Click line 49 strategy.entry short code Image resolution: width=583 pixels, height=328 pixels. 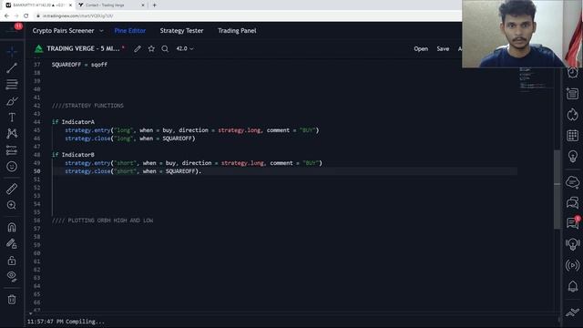click(x=194, y=163)
